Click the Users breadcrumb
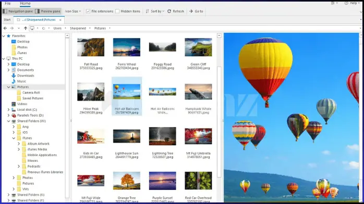This screenshot has width=364, height=204. (57, 28)
